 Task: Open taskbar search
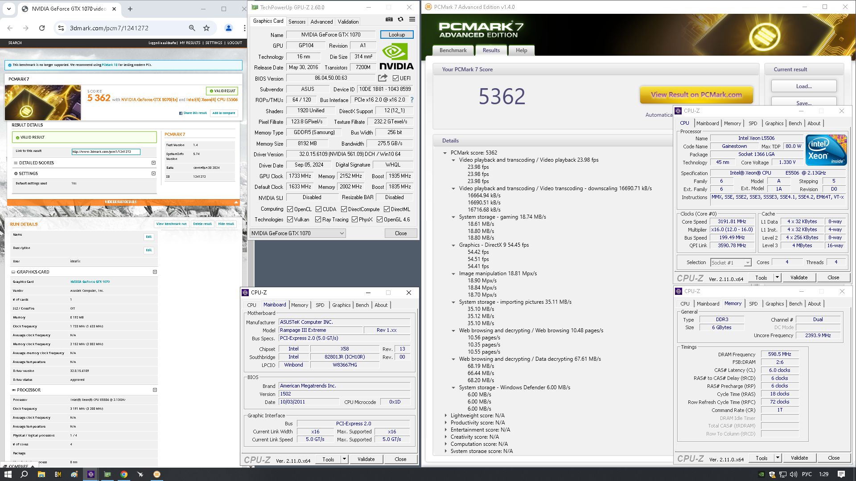tap(25, 474)
